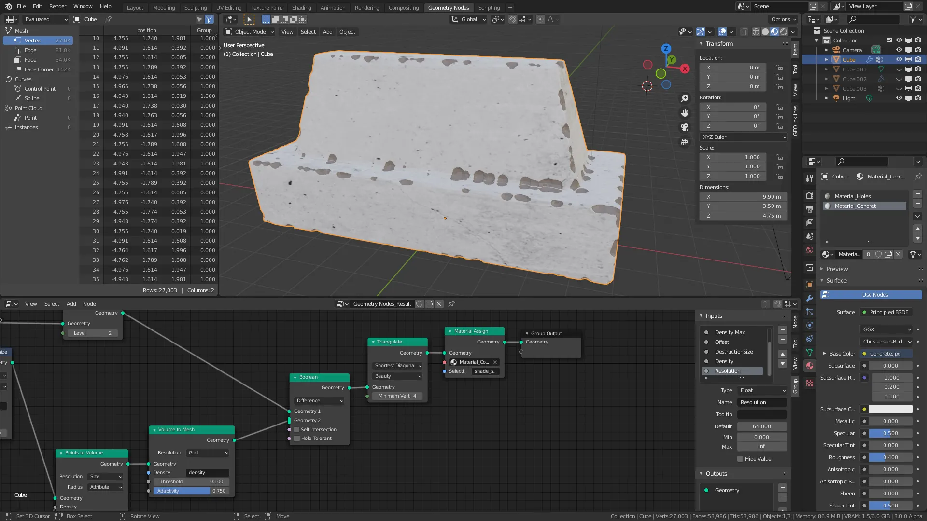Add new group input with plus button
This screenshot has height=521, width=927.
pos(783,330)
